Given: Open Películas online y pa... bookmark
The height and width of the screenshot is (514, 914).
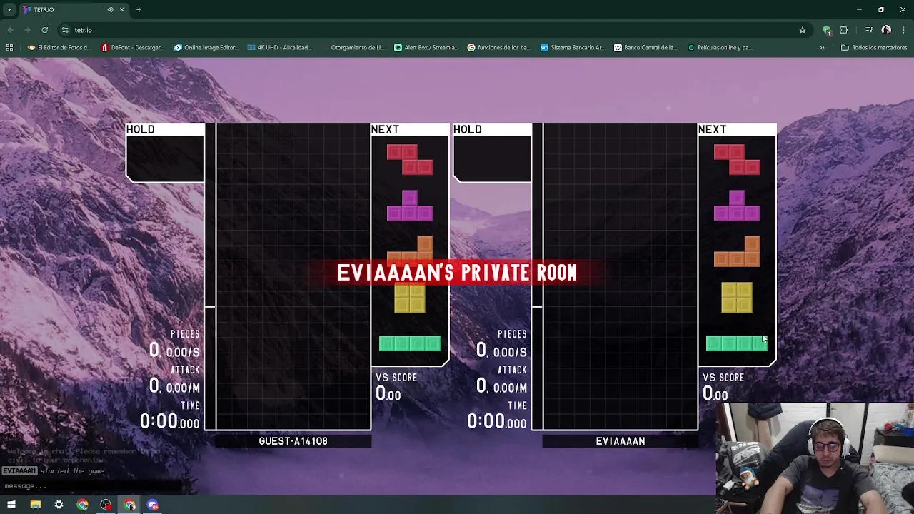Looking at the screenshot, I should (720, 48).
